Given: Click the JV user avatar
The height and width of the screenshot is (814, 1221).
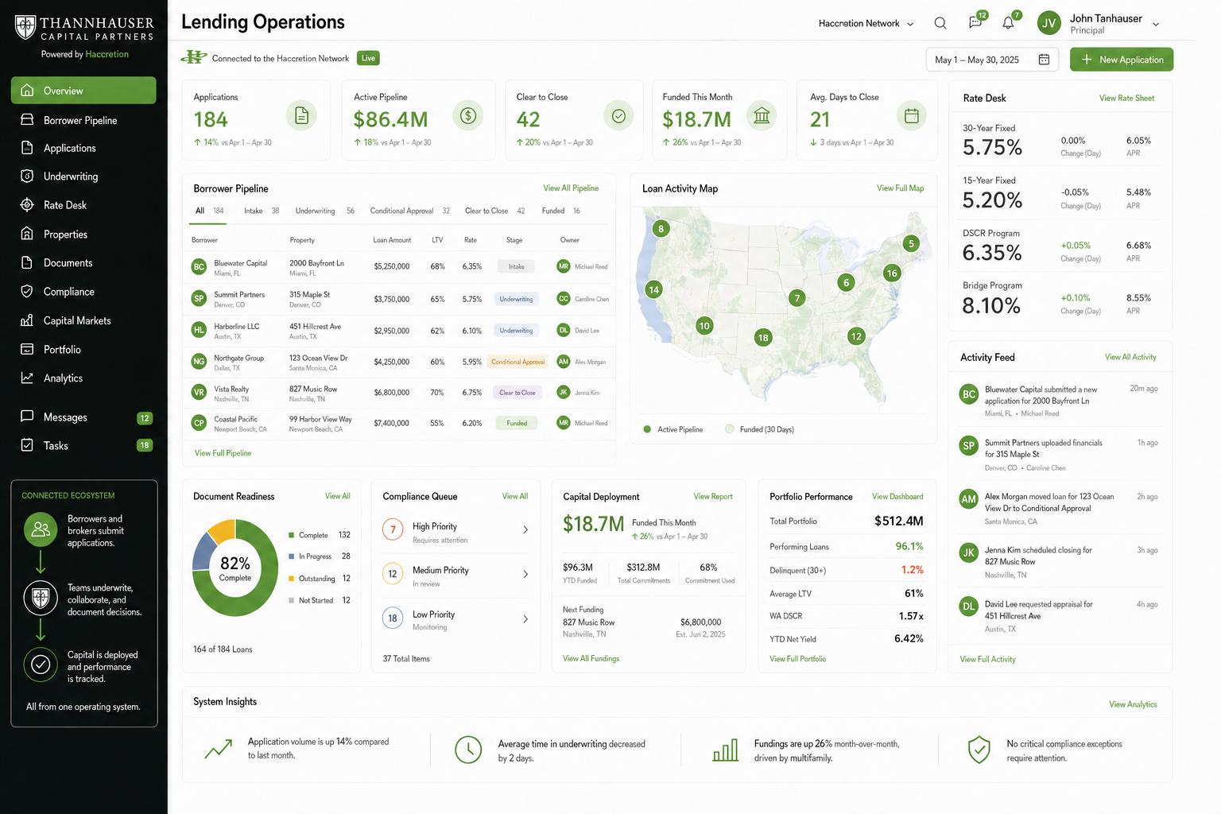Looking at the screenshot, I should (1049, 23).
